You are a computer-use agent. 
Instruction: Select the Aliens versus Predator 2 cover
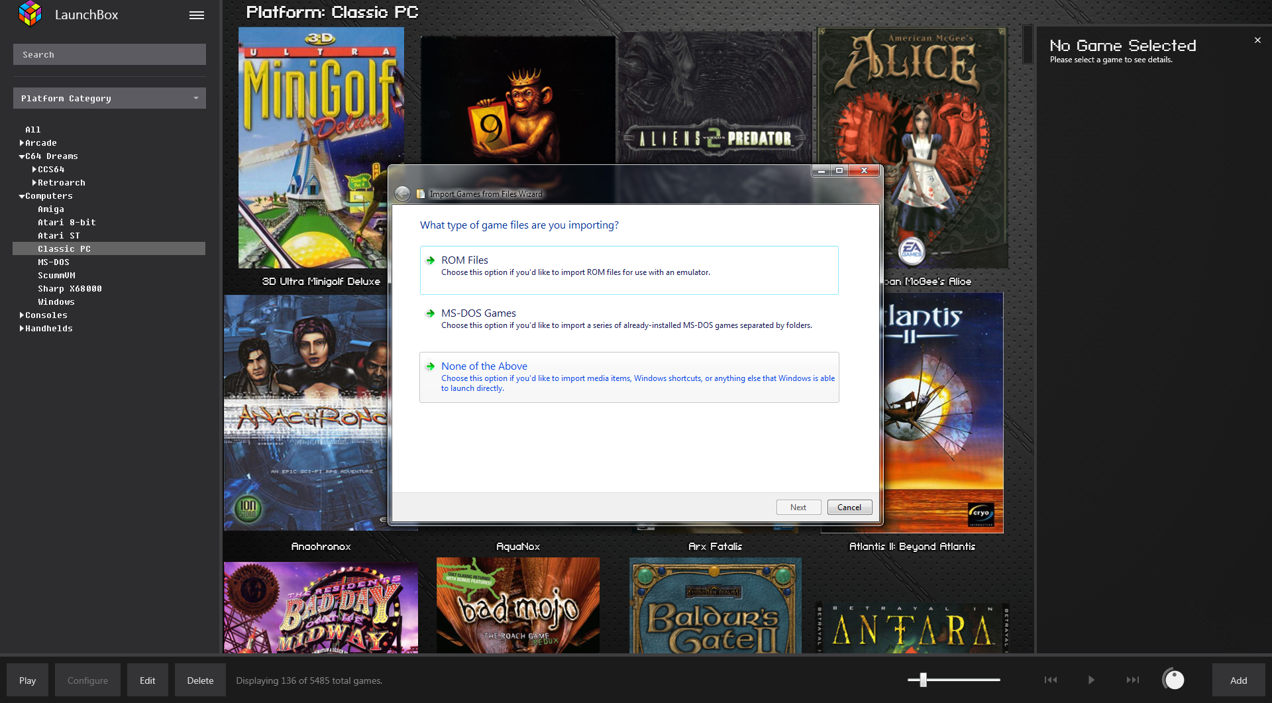coord(715,97)
